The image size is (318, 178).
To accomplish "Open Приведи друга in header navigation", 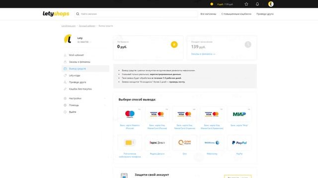I will pos(265,14).
